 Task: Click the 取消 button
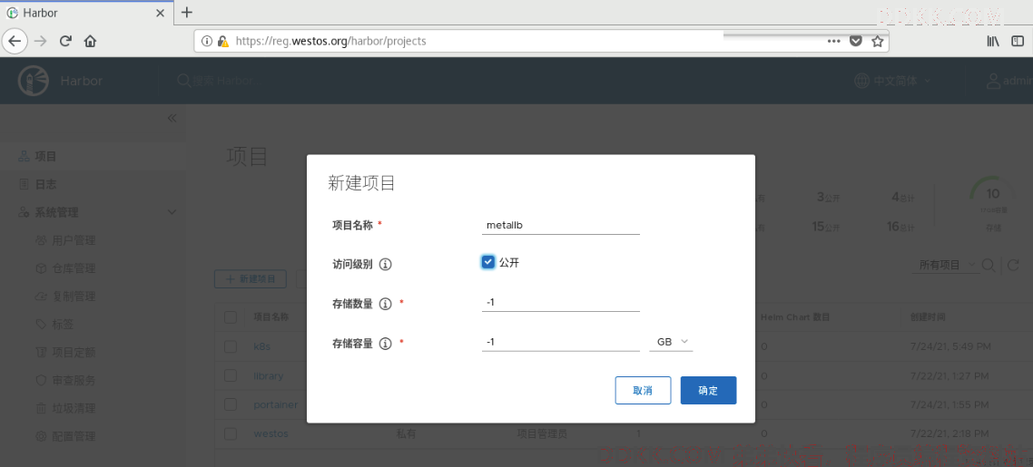[643, 390]
